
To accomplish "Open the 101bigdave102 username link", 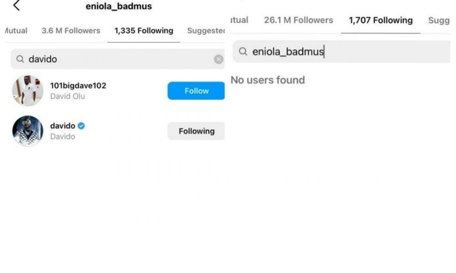I will pos(78,86).
